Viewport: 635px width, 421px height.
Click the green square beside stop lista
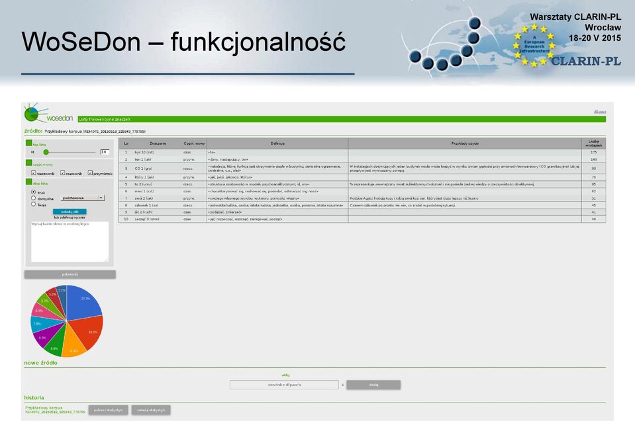[x=28, y=182]
